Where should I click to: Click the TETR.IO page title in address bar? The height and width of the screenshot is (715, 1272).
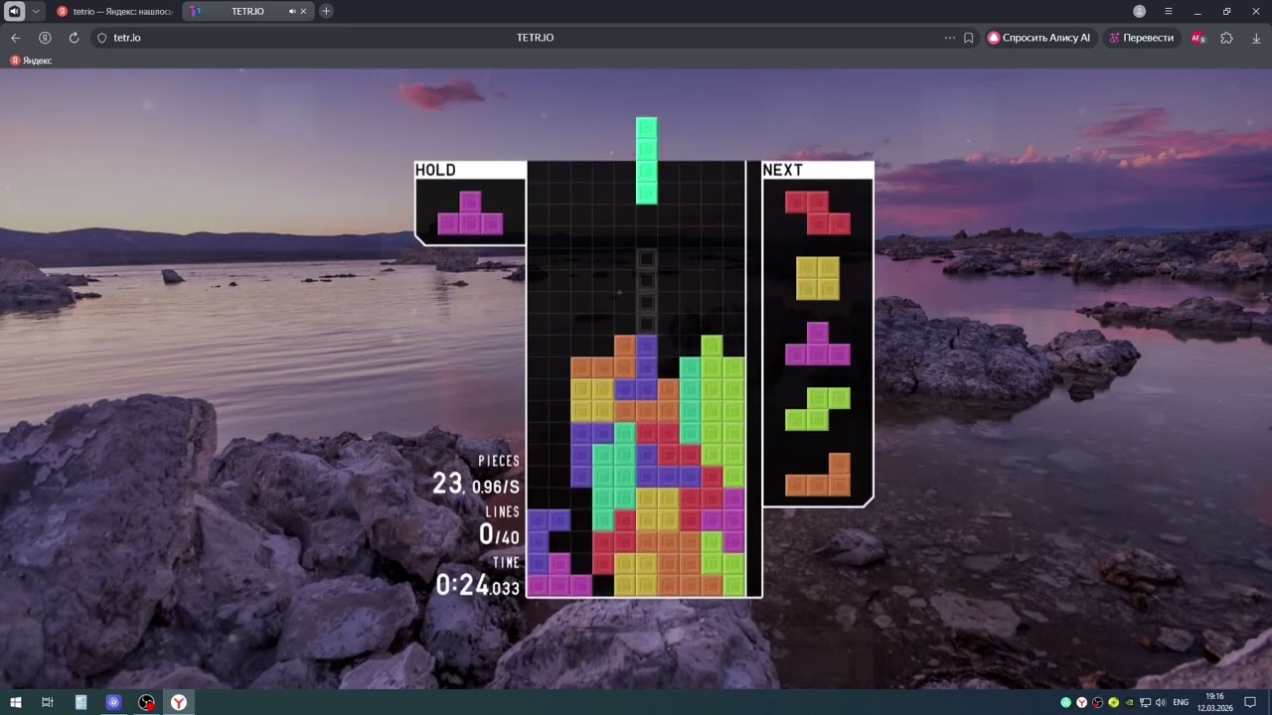[535, 38]
